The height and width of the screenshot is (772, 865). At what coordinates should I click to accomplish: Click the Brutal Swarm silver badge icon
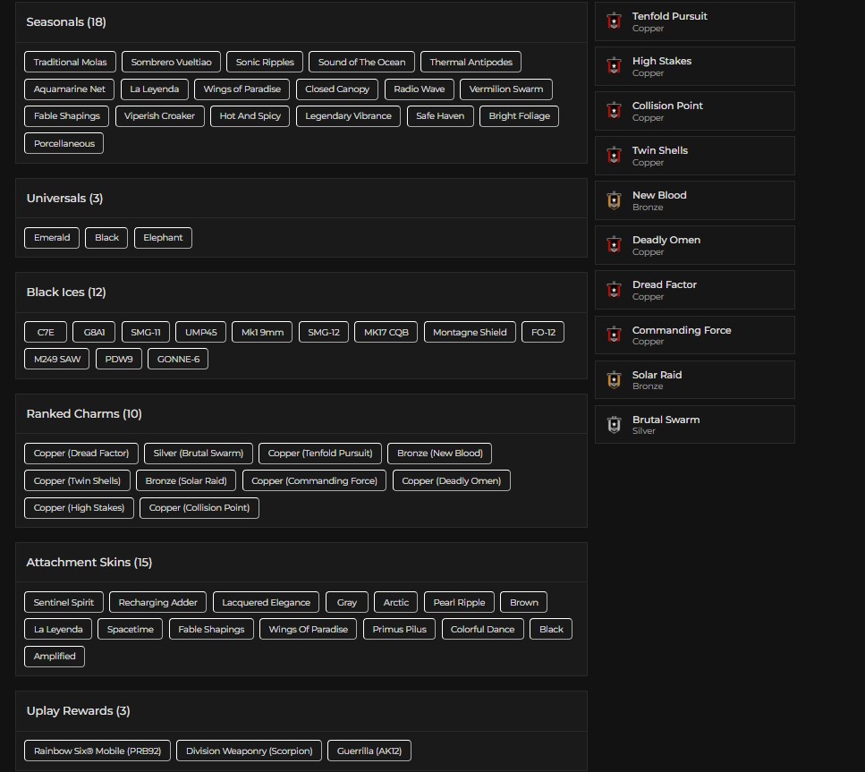(614, 424)
